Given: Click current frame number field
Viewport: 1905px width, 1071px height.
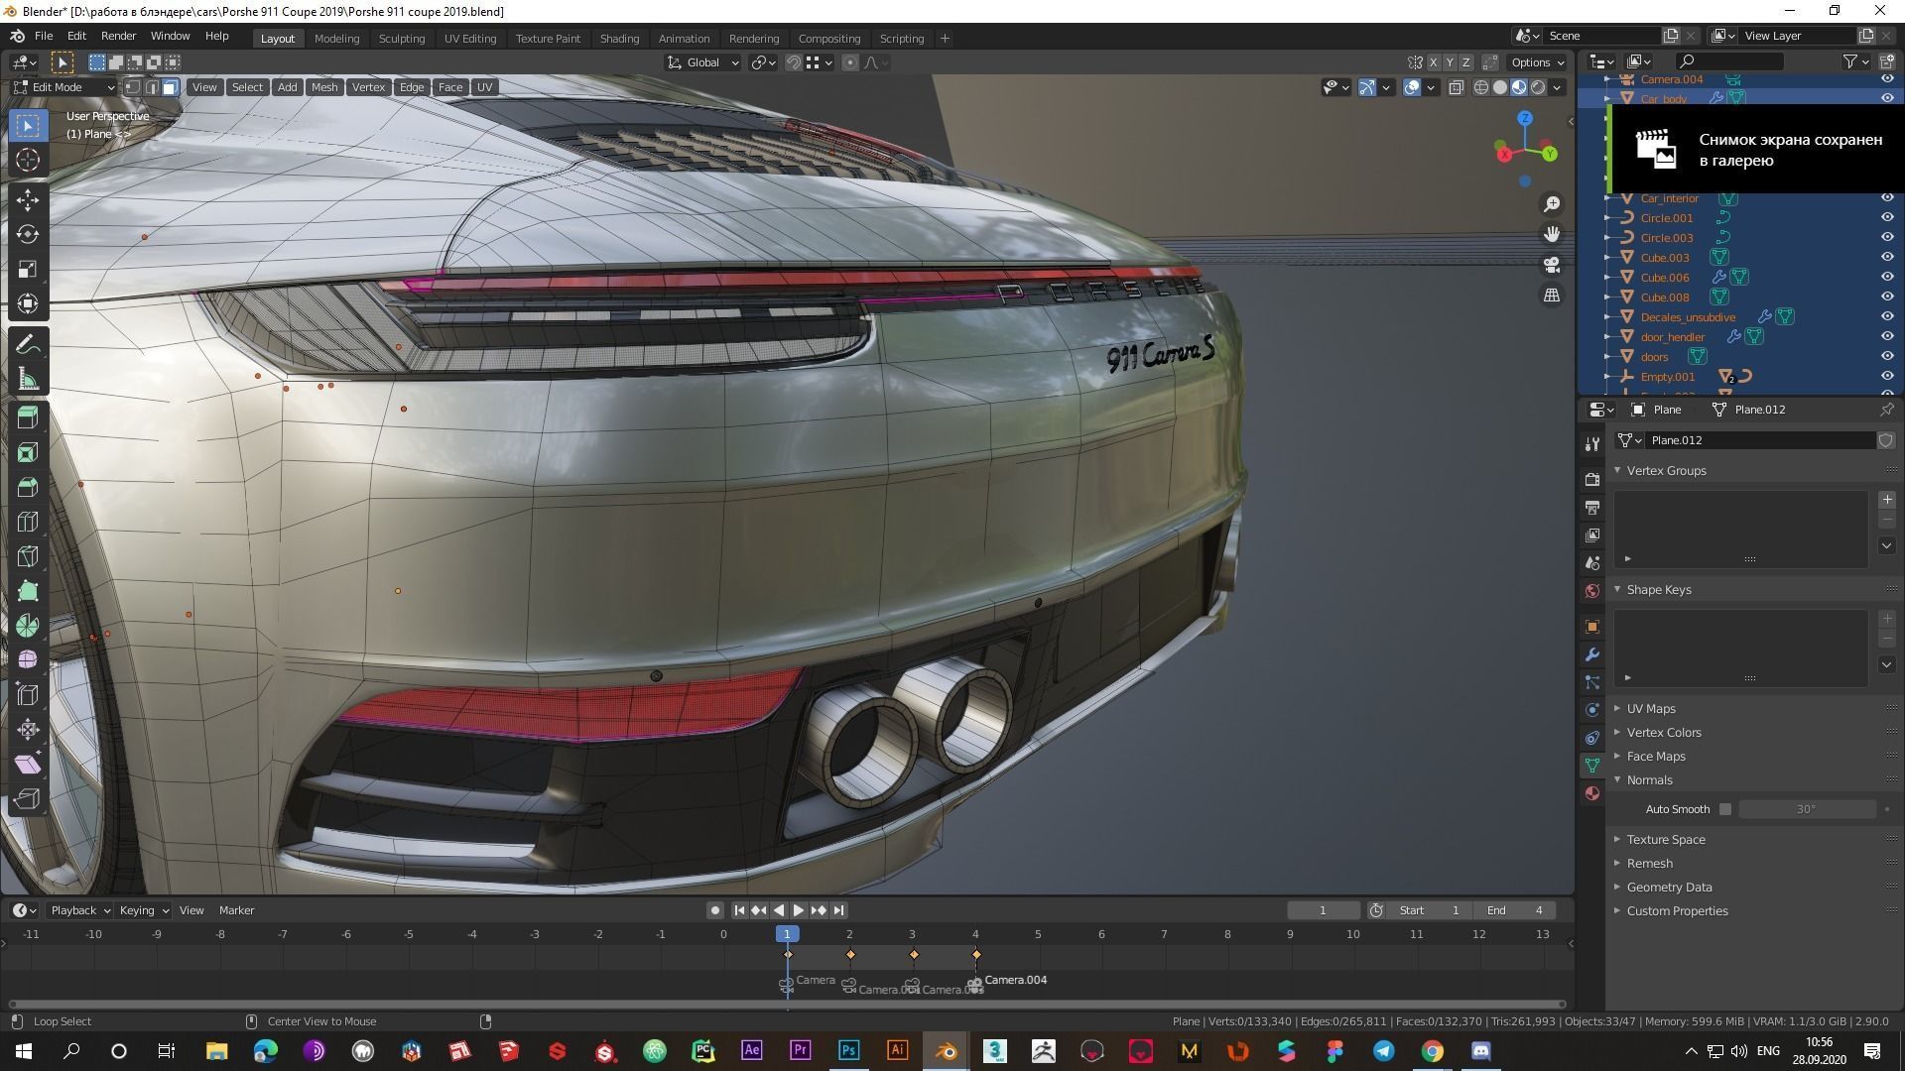Looking at the screenshot, I should coord(1323,910).
